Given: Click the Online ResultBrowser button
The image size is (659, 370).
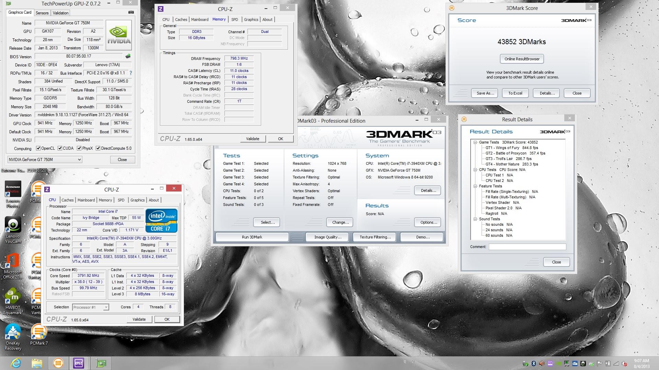Looking at the screenshot, I should (x=522, y=59).
